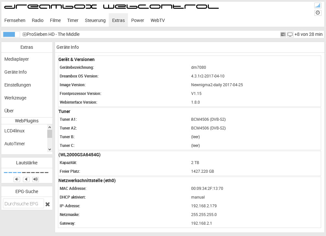Open the Timer menu
The height and width of the screenshot is (236, 326).
click(x=73, y=20)
